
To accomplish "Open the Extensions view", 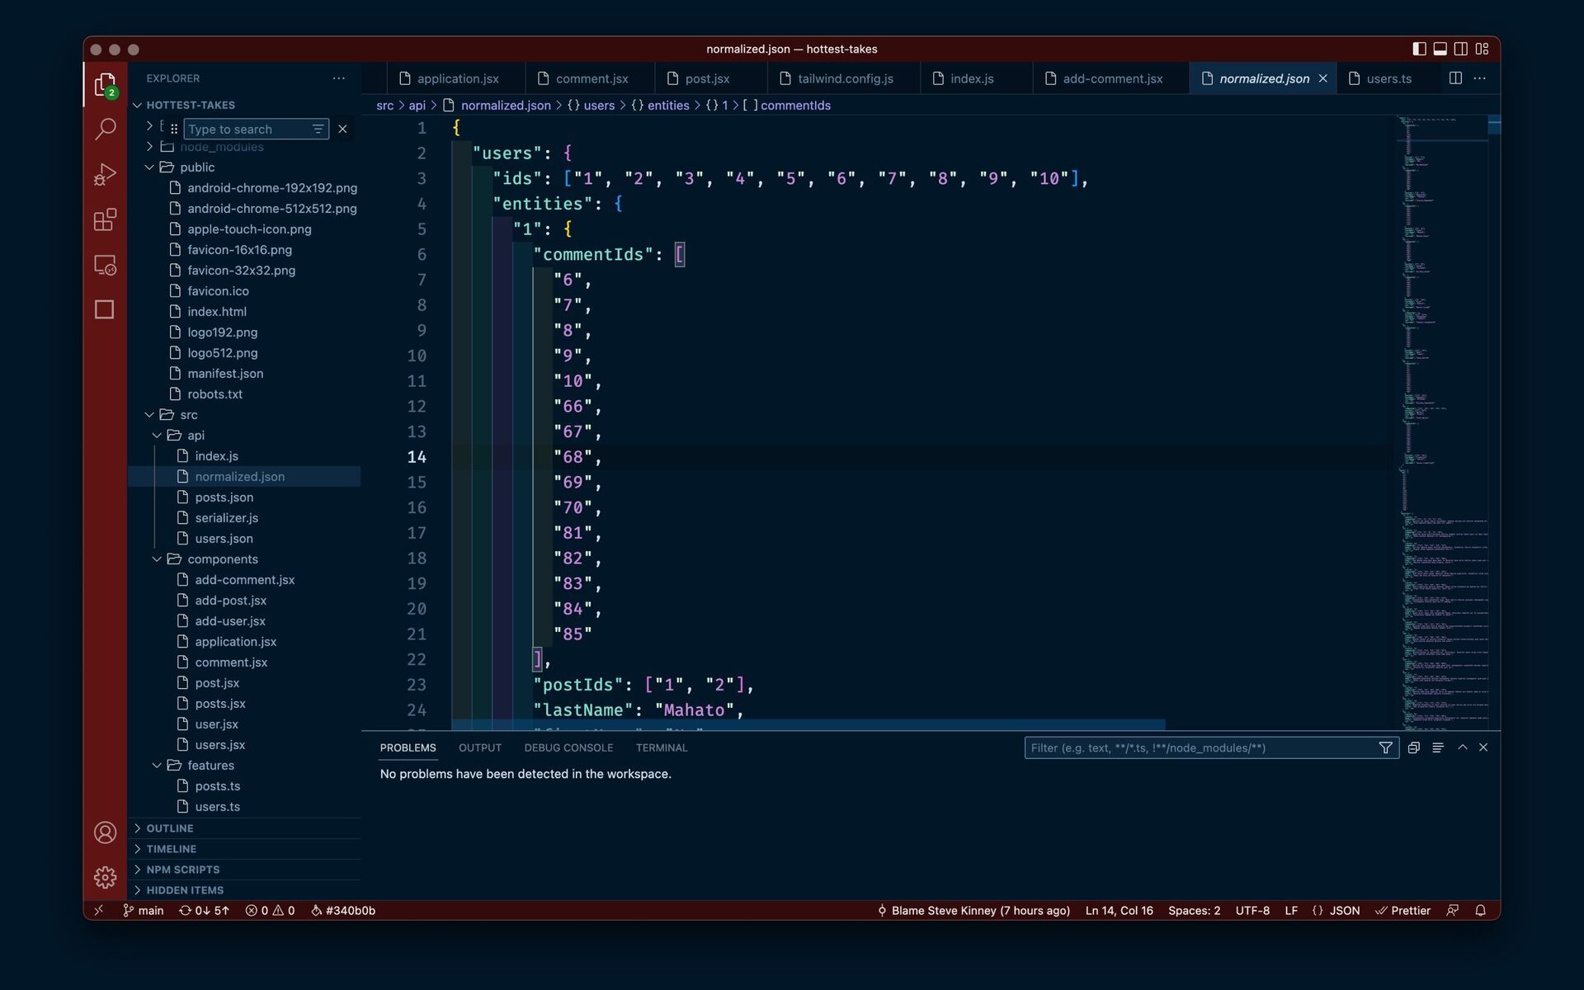I will (105, 220).
